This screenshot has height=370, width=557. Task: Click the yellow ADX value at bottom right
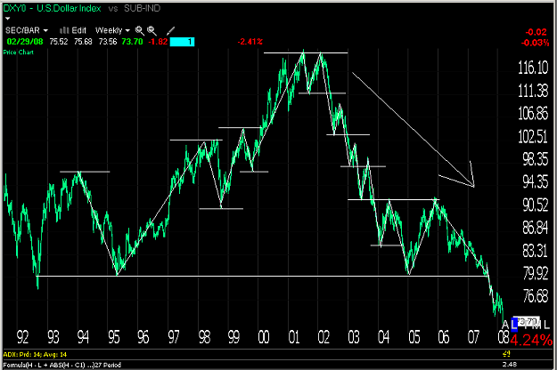tap(507, 354)
